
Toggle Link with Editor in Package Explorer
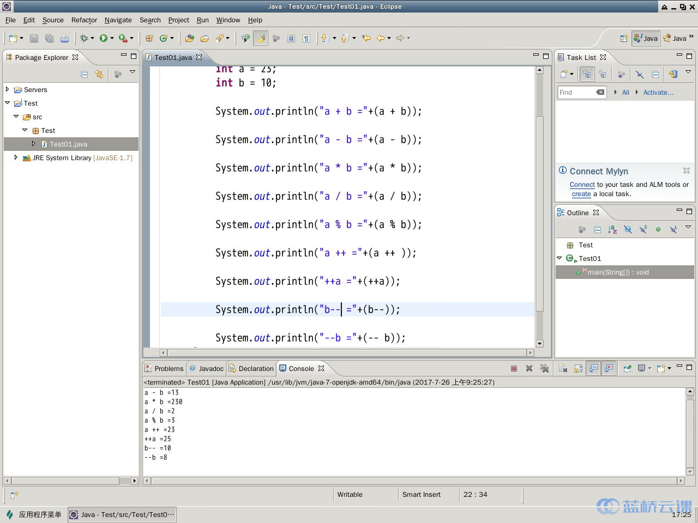(99, 74)
